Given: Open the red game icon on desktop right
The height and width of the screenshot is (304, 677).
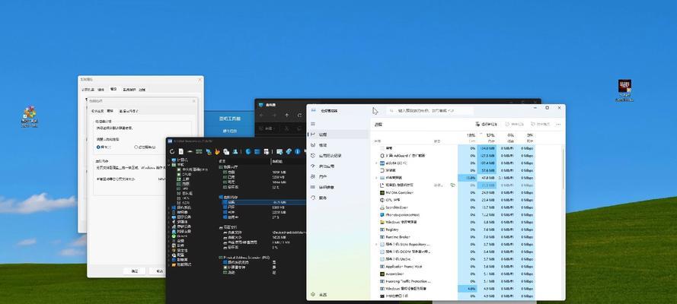Looking at the screenshot, I should tap(624, 86).
